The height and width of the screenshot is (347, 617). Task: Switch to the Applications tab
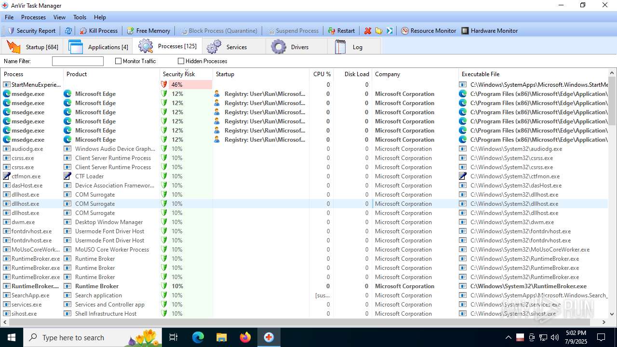coord(98,47)
